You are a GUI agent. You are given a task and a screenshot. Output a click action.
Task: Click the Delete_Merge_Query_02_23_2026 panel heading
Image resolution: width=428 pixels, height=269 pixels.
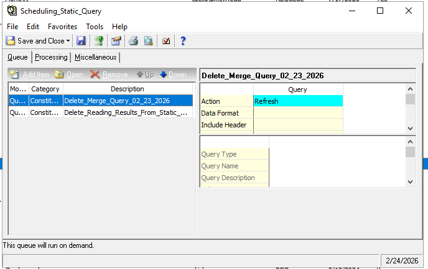coord(263,76)
